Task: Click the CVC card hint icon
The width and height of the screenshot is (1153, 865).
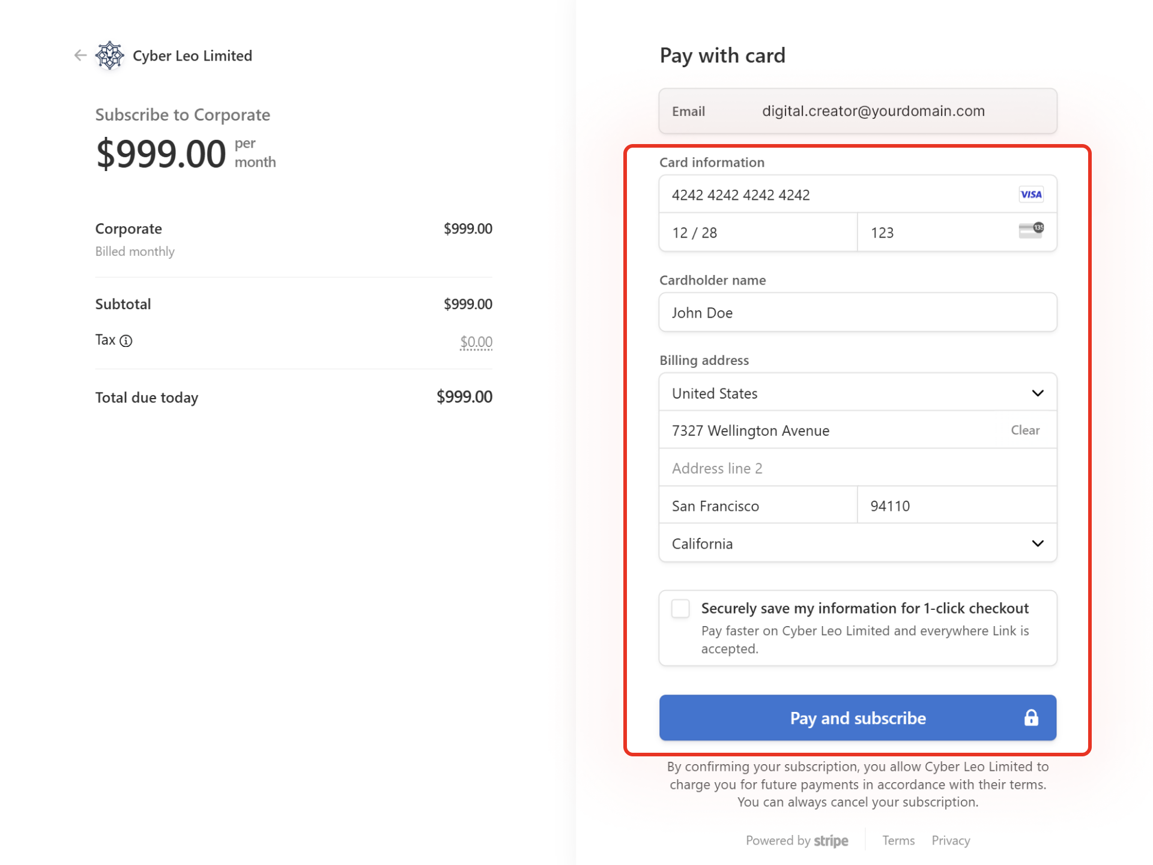Action: point(1030,231)
